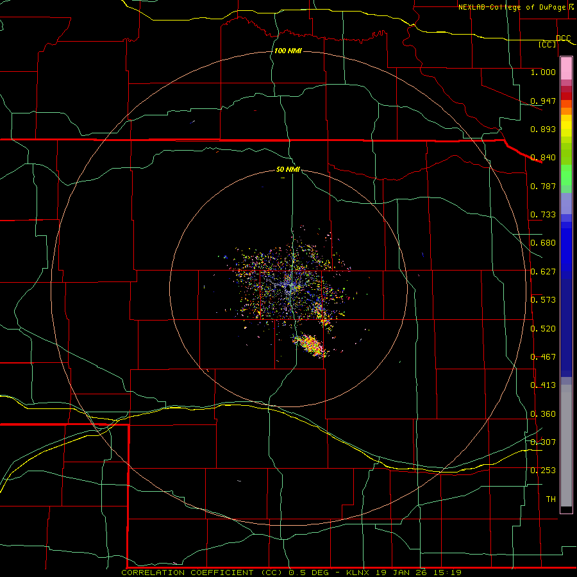Click the 100 NMI range ring label

[288, 51]
